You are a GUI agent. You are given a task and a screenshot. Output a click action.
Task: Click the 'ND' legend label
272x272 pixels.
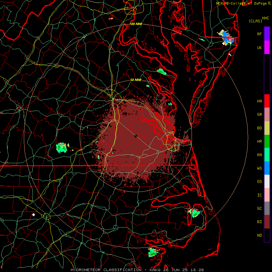click(x=259, y=235)
